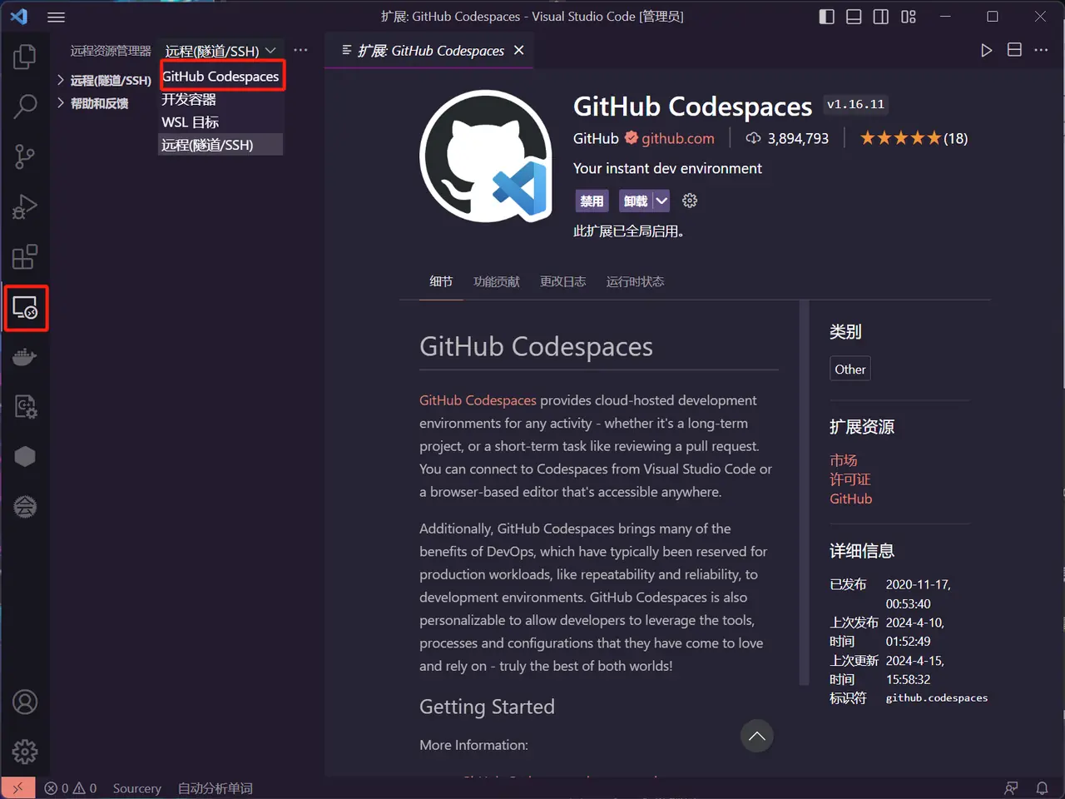Click the 禁用 button

[x=592, y=201]
